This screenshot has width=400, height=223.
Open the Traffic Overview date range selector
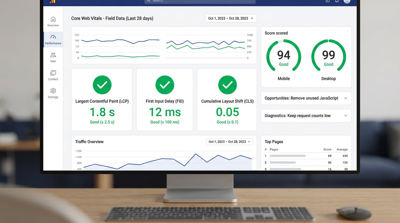point(229,141)
